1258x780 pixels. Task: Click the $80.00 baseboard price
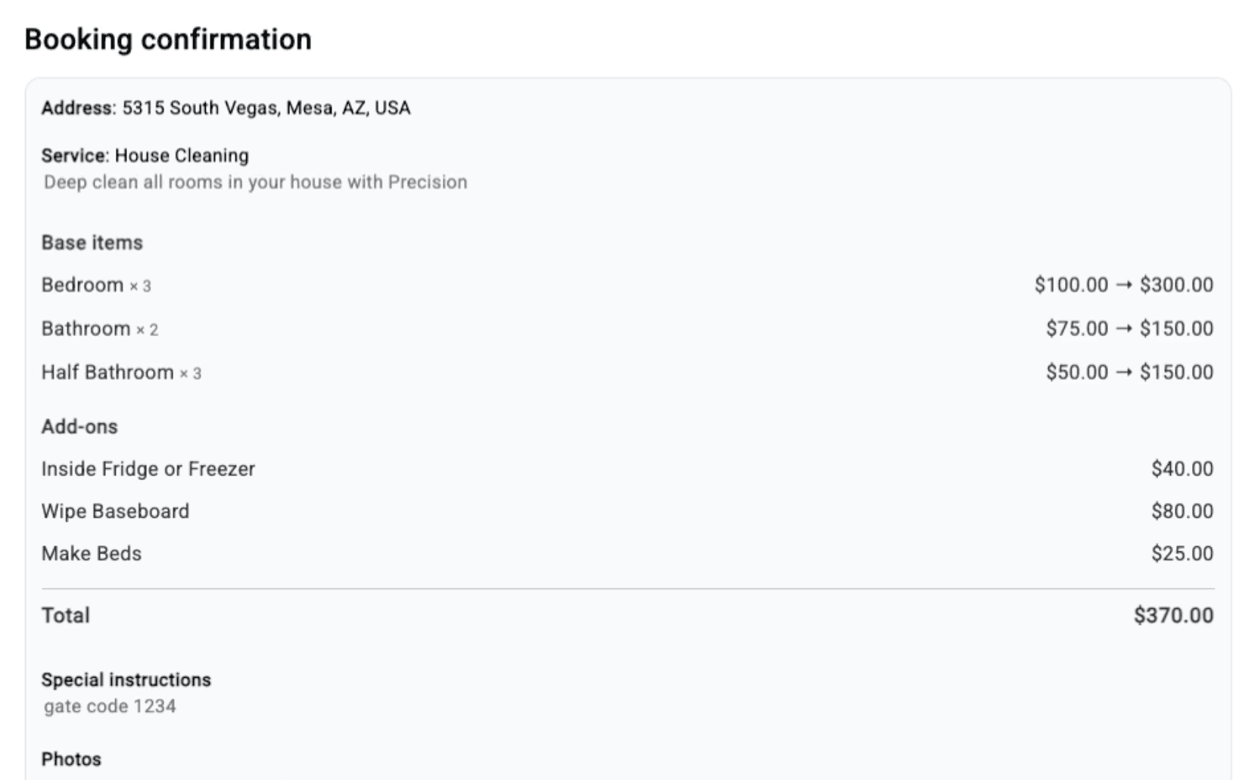[1182, 511]
